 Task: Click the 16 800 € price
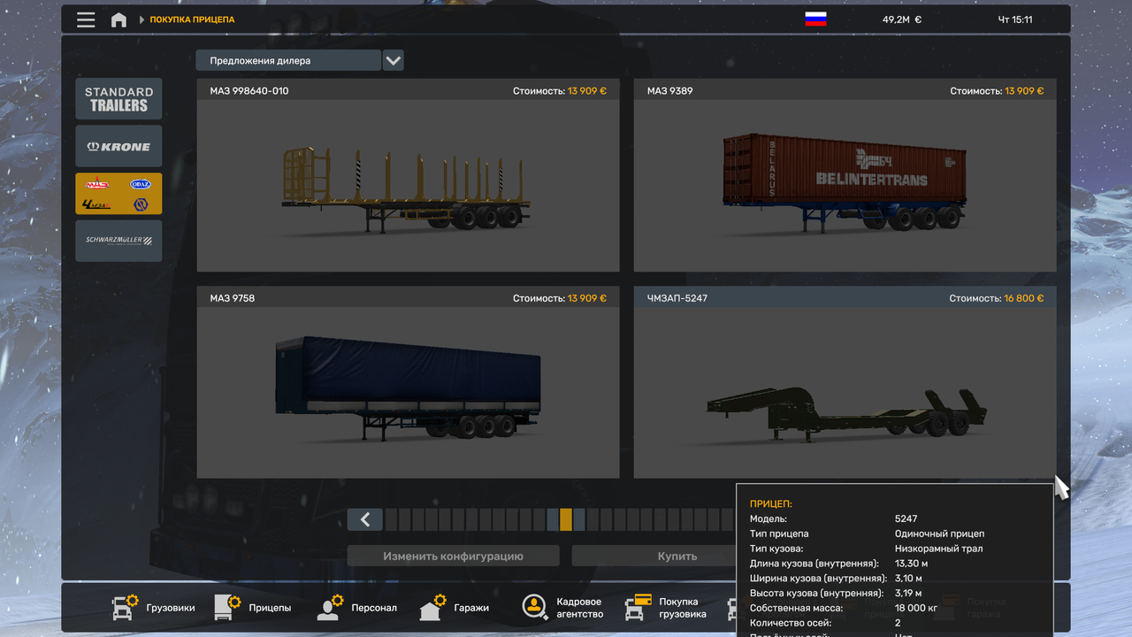1024,298
